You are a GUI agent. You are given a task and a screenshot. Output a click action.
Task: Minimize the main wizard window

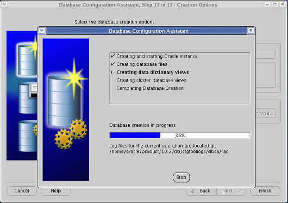point(267,4)
